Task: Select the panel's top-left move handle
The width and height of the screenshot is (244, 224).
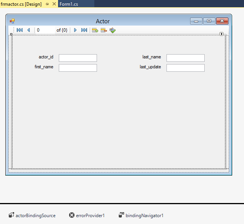Action: coord(11,34)
